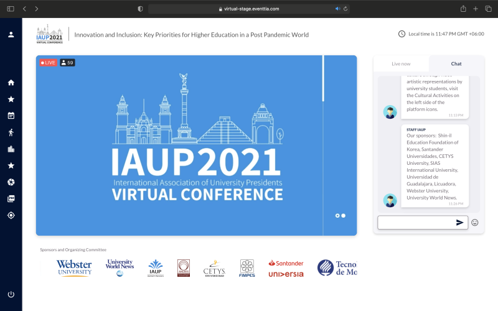Viewport: 498px width, 311px height.
Task: Open the profile icon in the sidebar
Action: coord(11,34)
